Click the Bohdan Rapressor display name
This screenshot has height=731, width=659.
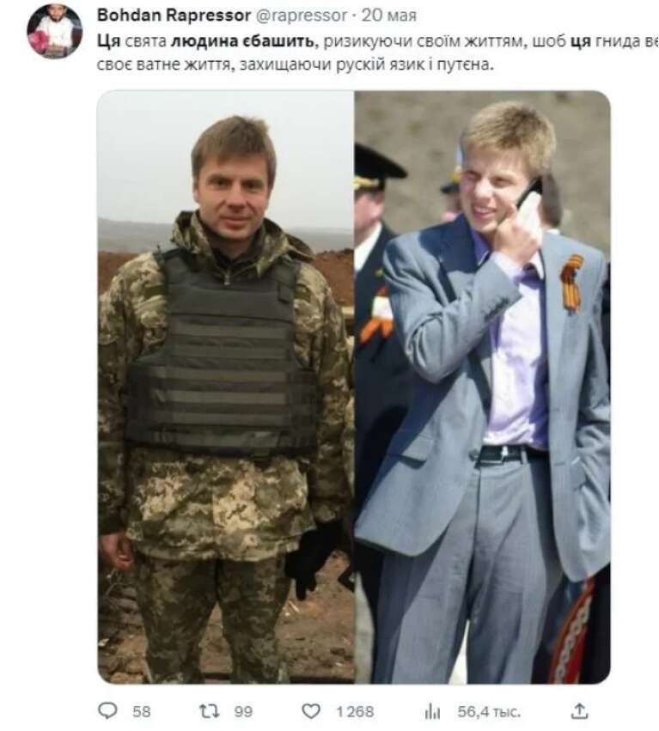(174, 15)
